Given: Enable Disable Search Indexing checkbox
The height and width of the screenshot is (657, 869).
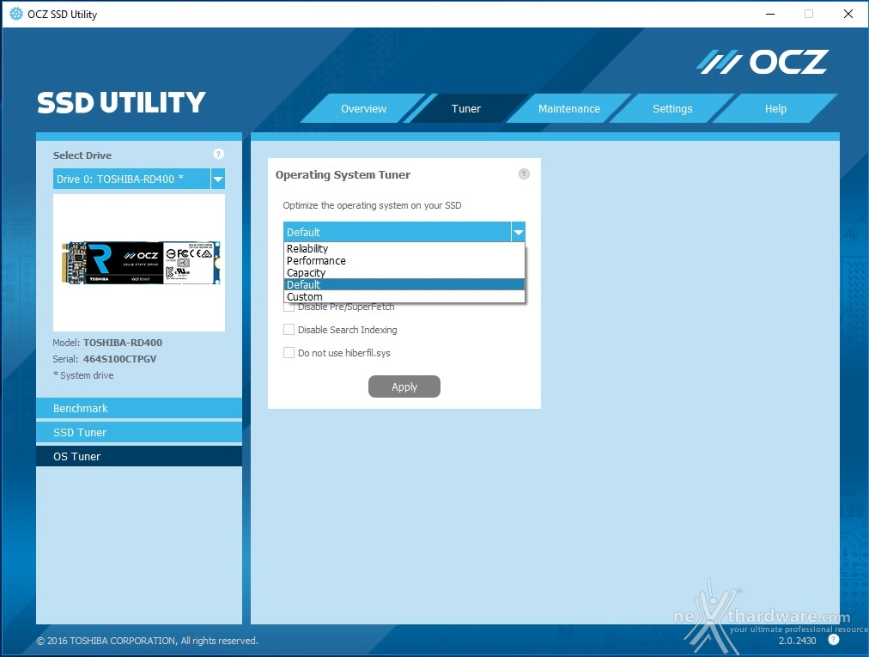Looking at the screenshot, I should tap(289, 329).
